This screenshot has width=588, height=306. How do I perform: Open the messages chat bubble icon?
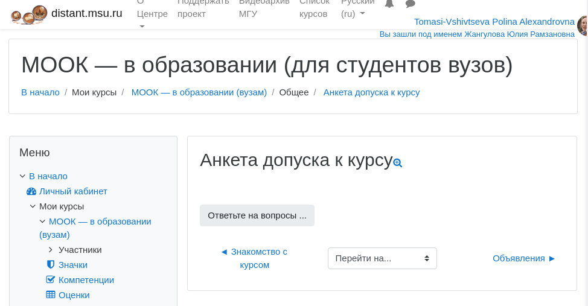coord(411,4)
